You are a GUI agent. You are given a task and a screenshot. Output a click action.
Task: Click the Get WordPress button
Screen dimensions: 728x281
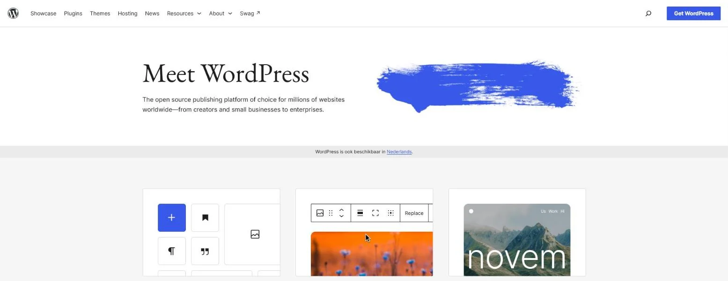coord(693,14)
